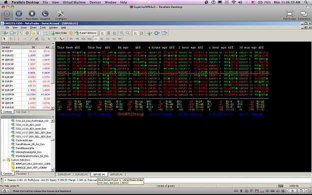Open the Indicators list icon
The height and width of the screenshot is (195, 312).
(148, 33)
